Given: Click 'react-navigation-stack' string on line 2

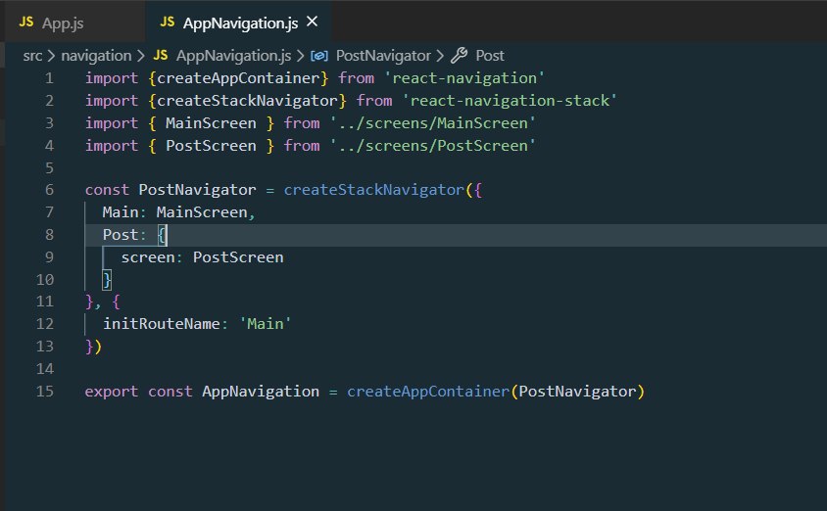Looking at the screenshot, I should [510, 101].
